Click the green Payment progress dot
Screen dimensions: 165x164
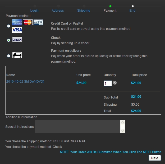click(x=110, y=6)
